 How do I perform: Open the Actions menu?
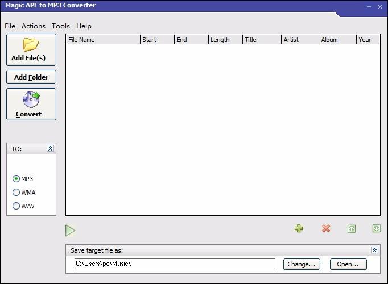34,26
